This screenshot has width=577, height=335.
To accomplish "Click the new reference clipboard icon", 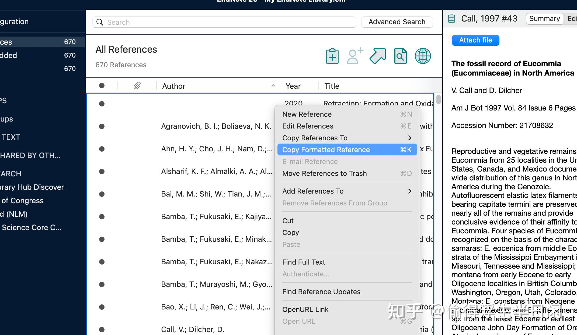I will (332, 56).
